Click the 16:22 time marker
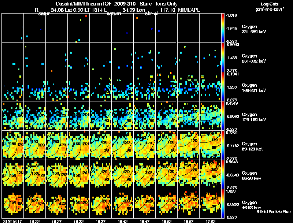 [x=34, y=221]
